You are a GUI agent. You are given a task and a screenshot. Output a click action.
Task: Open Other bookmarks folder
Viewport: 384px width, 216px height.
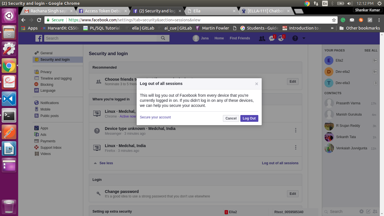[x=360, y=28]
